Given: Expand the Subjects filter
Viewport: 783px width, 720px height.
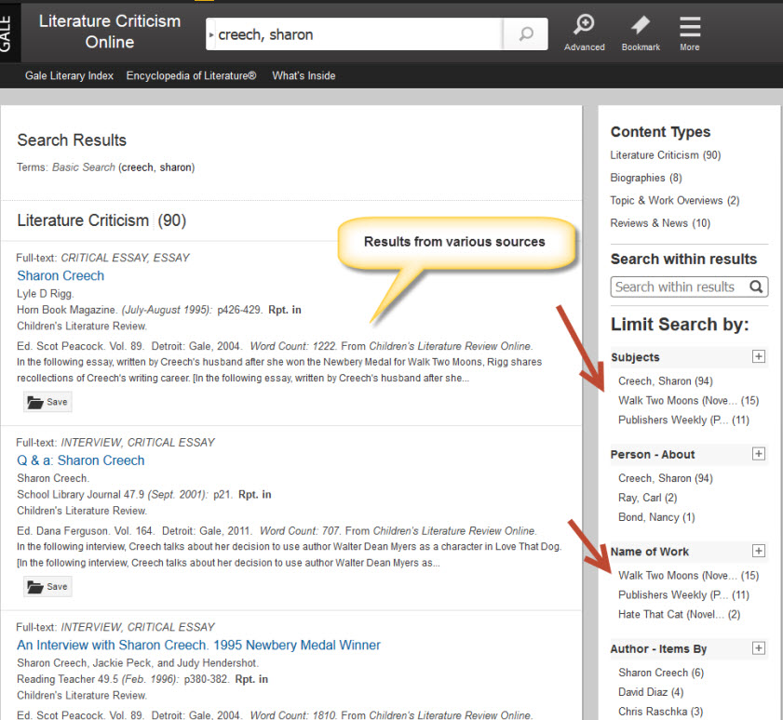Looking at the screenshot, I should pos(759,356).
